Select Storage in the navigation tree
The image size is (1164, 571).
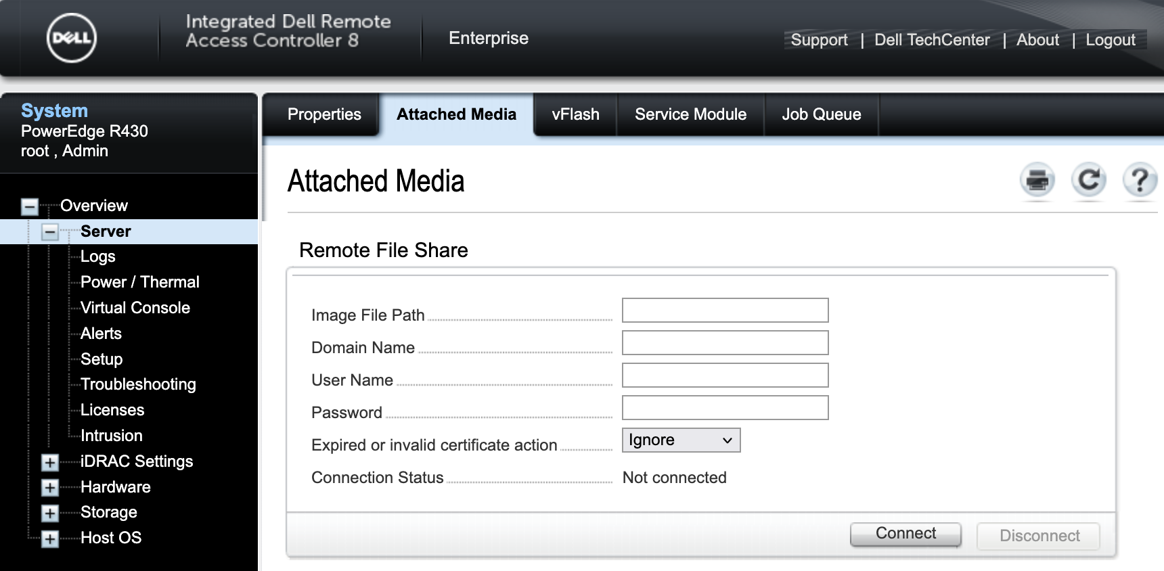point(109,512)
